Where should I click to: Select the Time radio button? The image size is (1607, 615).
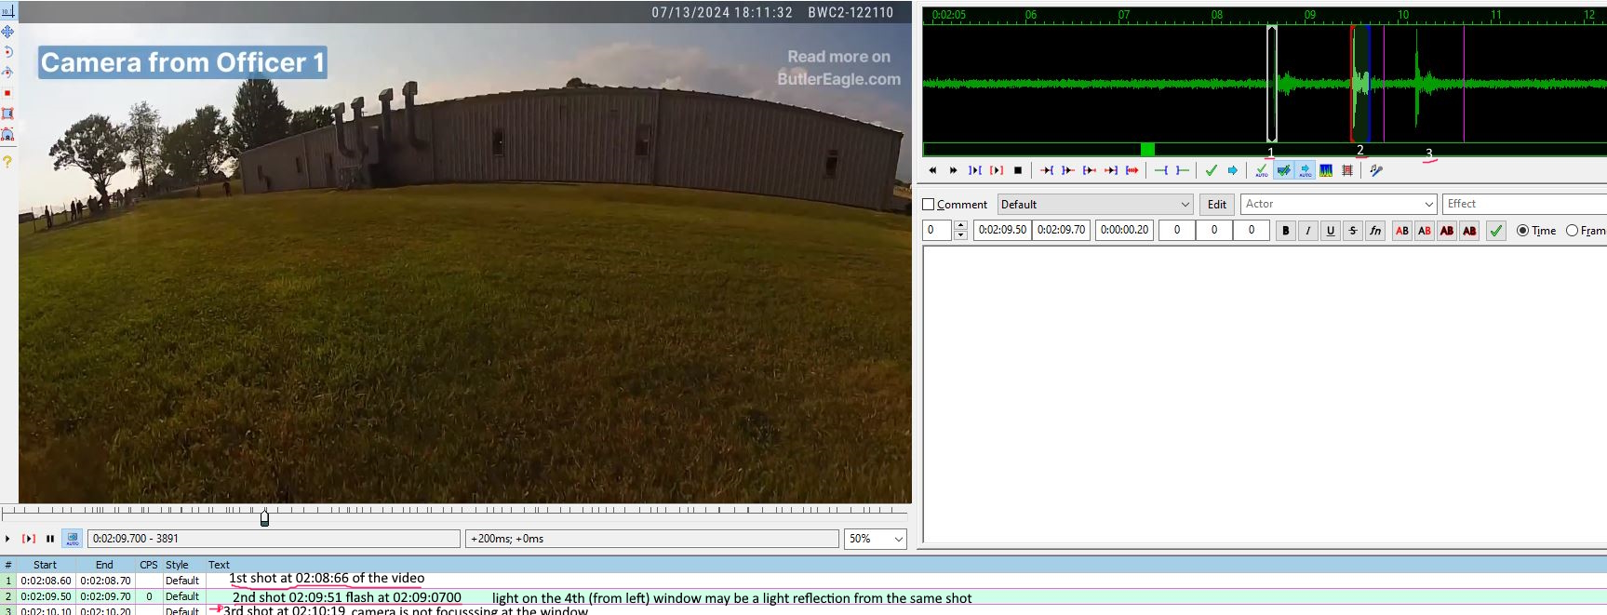pos(1523,231)
